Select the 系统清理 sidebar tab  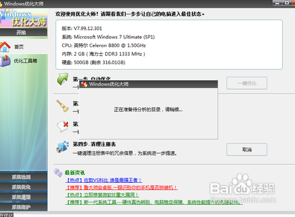(x=24, y=197)
